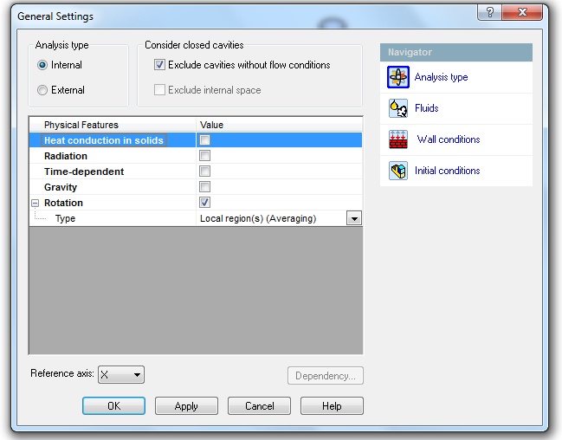Click the Physical Features column header
Screen dimensions: 562x440
[113, 125]
